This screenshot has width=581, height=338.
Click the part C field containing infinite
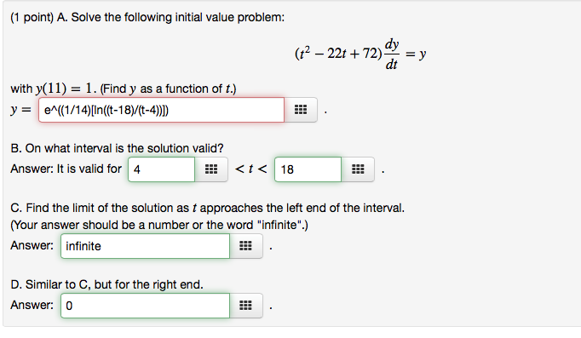coord(145,246)
